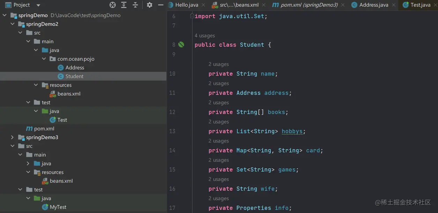Collapse the java folder containing Test
This screenshot has height=213, width=438.
click(36, 111)
